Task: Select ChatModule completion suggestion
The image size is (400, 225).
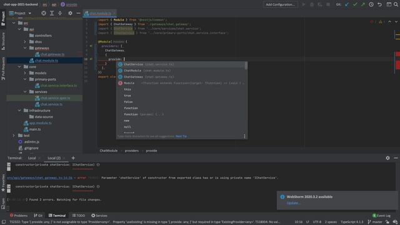Action: pyautogui.click(x=181, y=71)
